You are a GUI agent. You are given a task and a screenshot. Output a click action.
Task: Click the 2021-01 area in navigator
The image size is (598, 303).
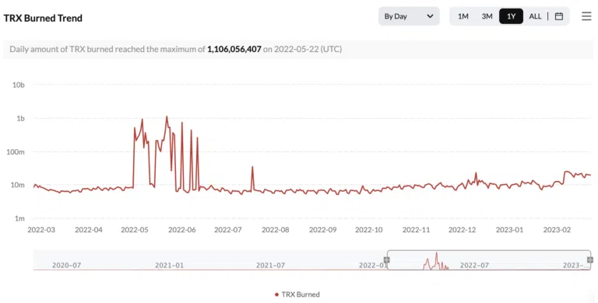[x=169, y=265]
